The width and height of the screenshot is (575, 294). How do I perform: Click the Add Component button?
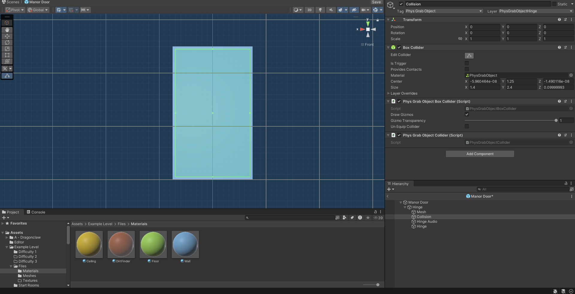(479, 154)
